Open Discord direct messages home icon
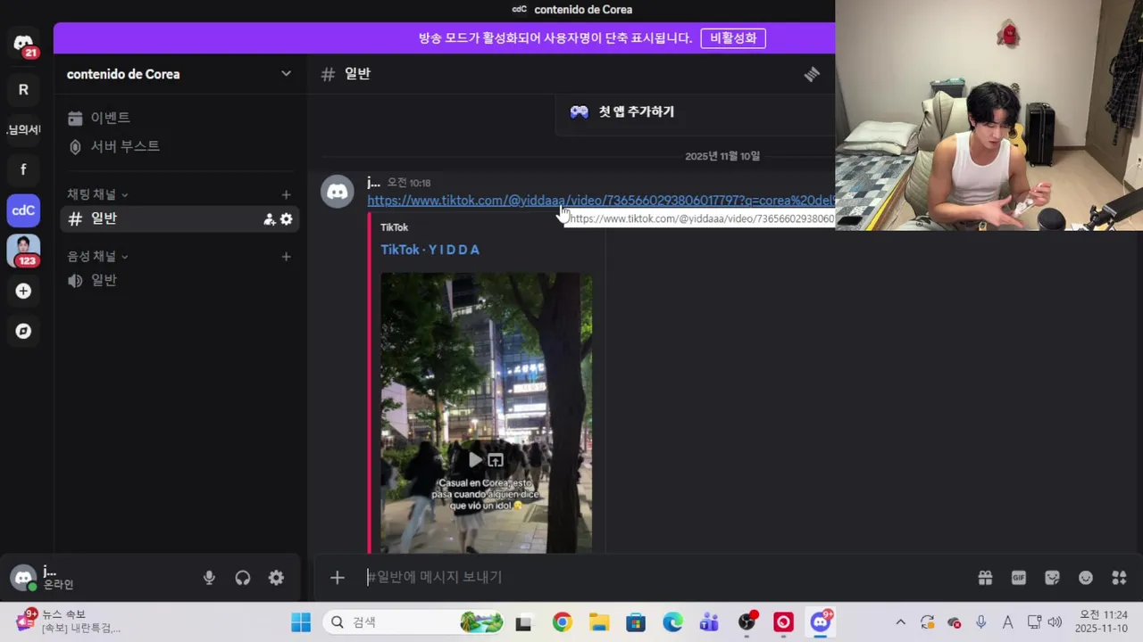1143x642 pixels. pos(23,44)
